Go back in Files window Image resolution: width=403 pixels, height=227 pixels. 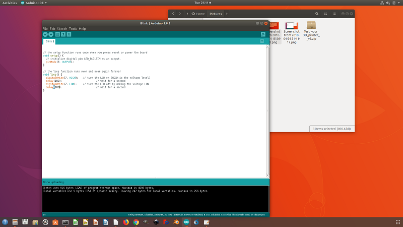(173, 14)
